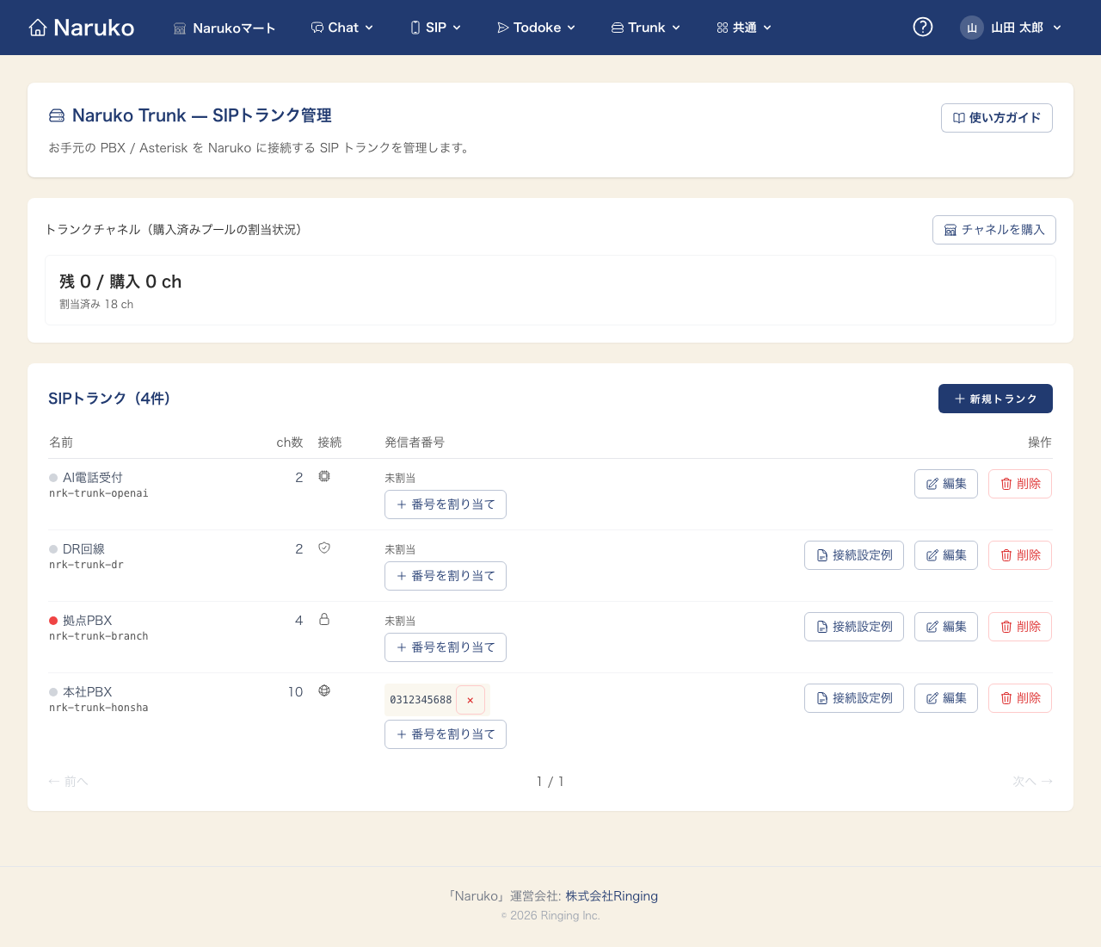Delete the DR回線 trunk
This screenshot has height=947, width=1101.
(x=1020, y=555)
